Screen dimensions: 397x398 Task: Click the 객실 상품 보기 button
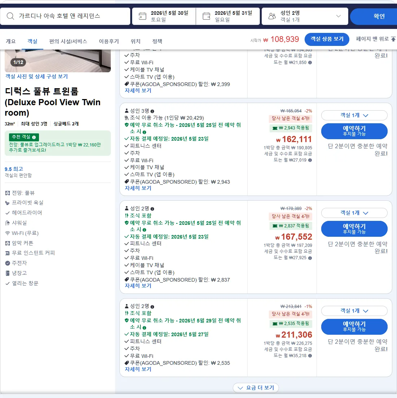click(x=327, y=39)
